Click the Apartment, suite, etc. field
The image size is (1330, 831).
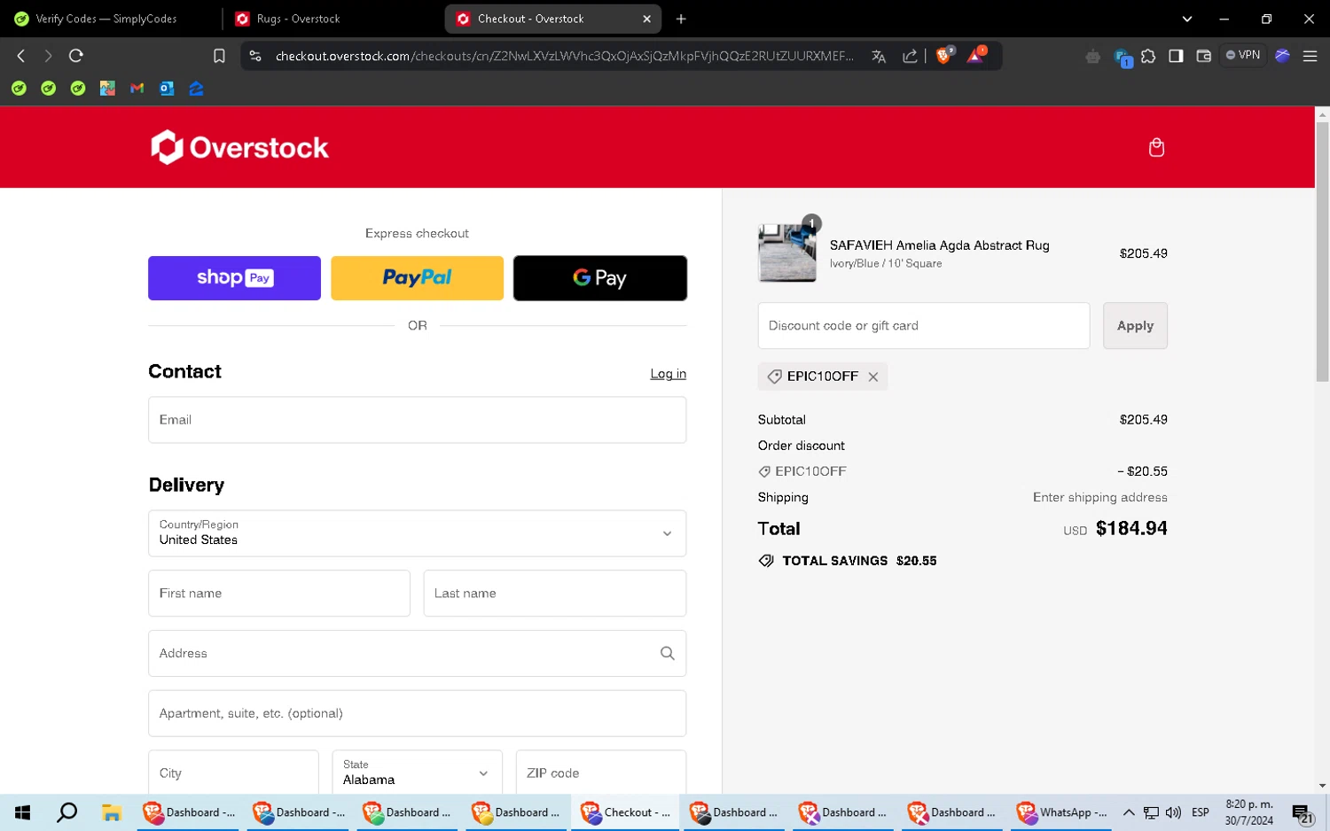pyautogui.click(x=417, y=713)
